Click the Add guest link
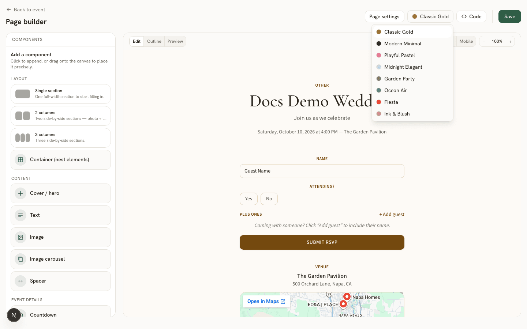The width and height of the screenshot is (527, 329). (392, 215)
